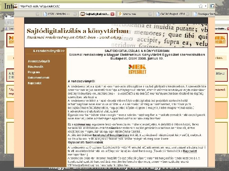
Task: Click the page icon on Országos tab
Action: tap(195, 14)
